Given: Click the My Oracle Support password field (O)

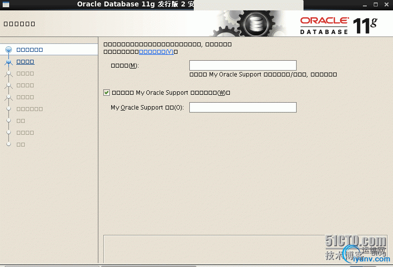Looking at the screenshot, I should point(243,107).
